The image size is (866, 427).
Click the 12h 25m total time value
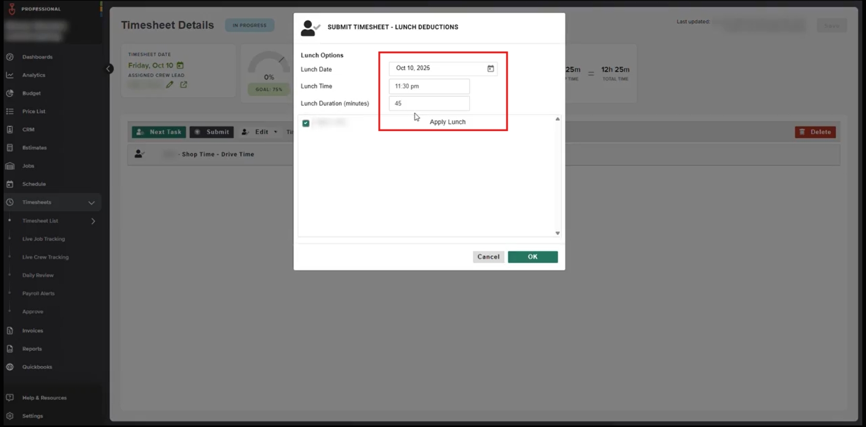pos(615,70)
